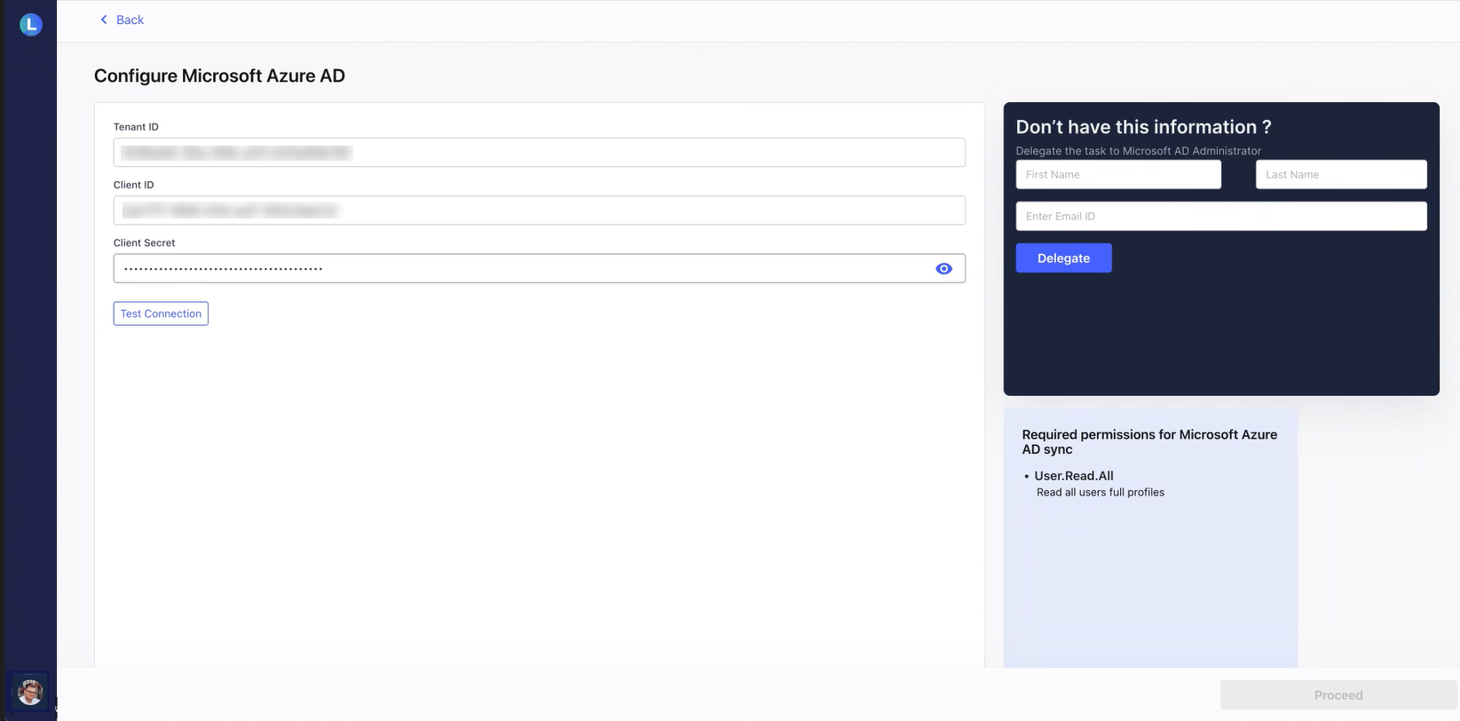
Task: Click the 'Client ID' label
Action: click(133, 185)
